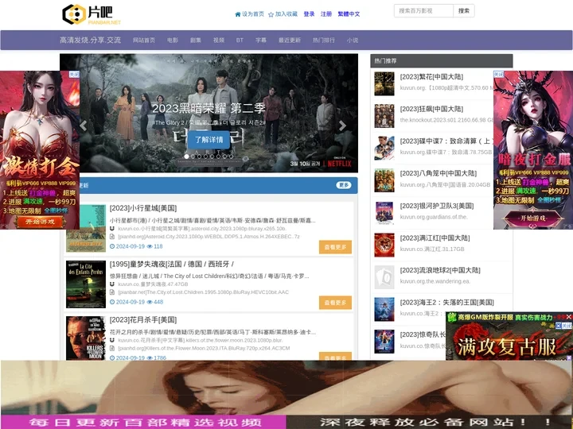The image size is (573, 429).
Task: Click the 狂飙 poster thumbnail
Action: [384, 116]
